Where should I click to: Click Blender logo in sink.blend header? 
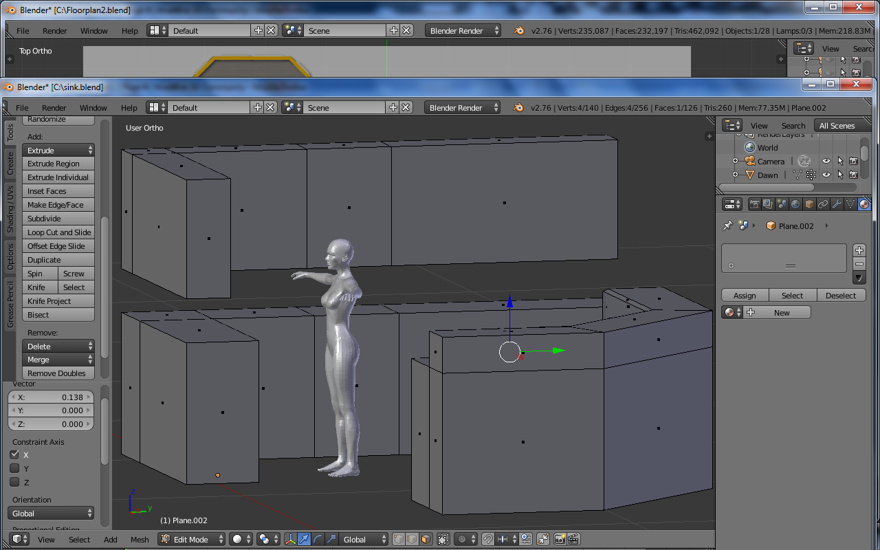[x=518, y=108]
